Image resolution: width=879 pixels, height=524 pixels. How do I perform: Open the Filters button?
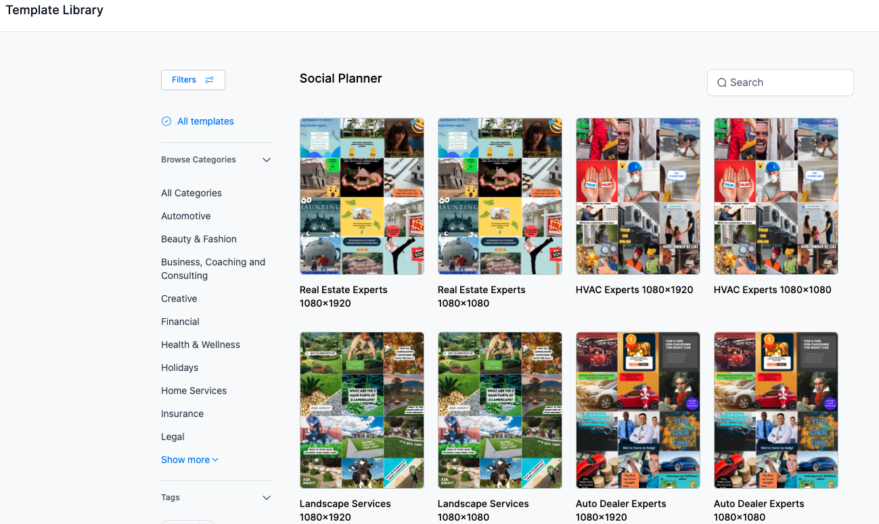(x=193, y=80)
